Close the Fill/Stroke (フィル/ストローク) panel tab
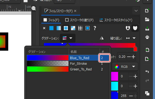This screenshot has width=155, height=99. [x=75, y=11]
